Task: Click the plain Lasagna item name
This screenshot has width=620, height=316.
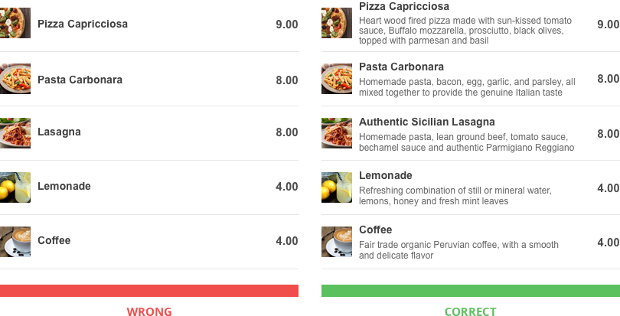Action: point(59,132)
